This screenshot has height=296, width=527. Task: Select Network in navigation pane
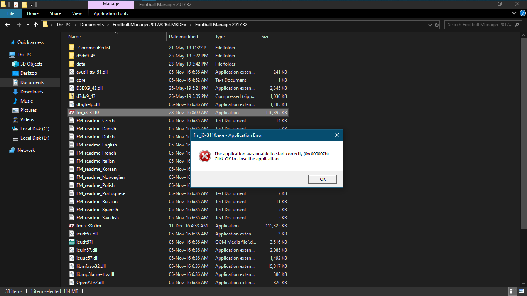(x=26, y=150)
